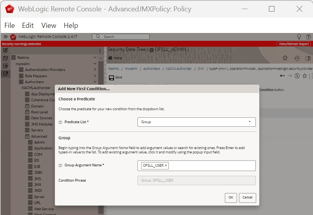
Task: Open the View menu
Action: pos(49,26)
